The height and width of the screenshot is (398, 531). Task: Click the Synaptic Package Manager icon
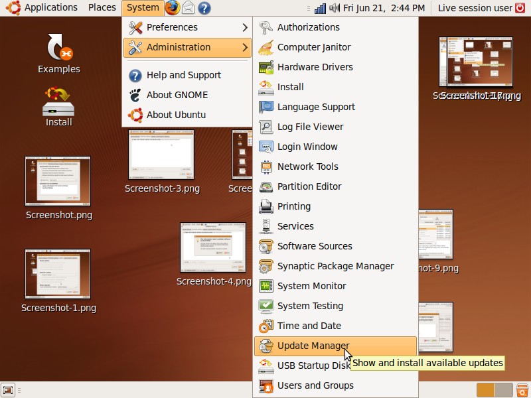point(266,267)
